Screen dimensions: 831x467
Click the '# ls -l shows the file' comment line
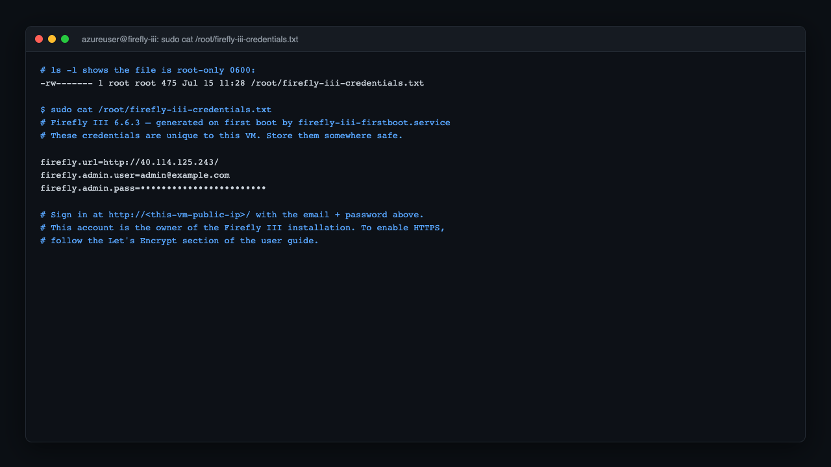point(148,70)
